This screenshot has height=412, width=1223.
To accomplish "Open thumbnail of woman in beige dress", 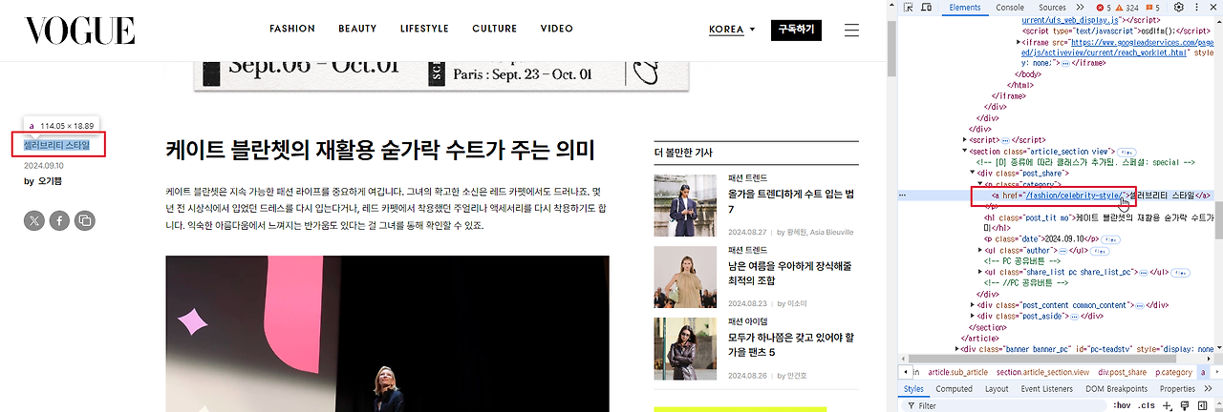I will 685,278.
